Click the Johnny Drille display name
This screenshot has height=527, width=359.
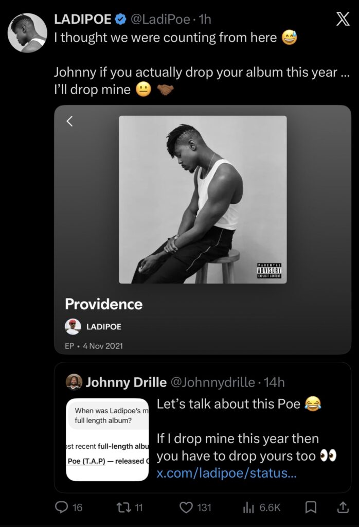tap(126, 382)
